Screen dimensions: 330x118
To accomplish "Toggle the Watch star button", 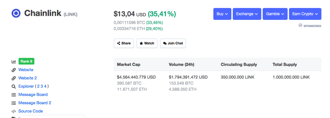I will click(147, 43).
